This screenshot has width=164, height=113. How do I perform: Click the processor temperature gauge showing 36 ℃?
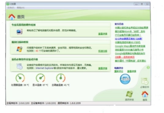(20, 78)
